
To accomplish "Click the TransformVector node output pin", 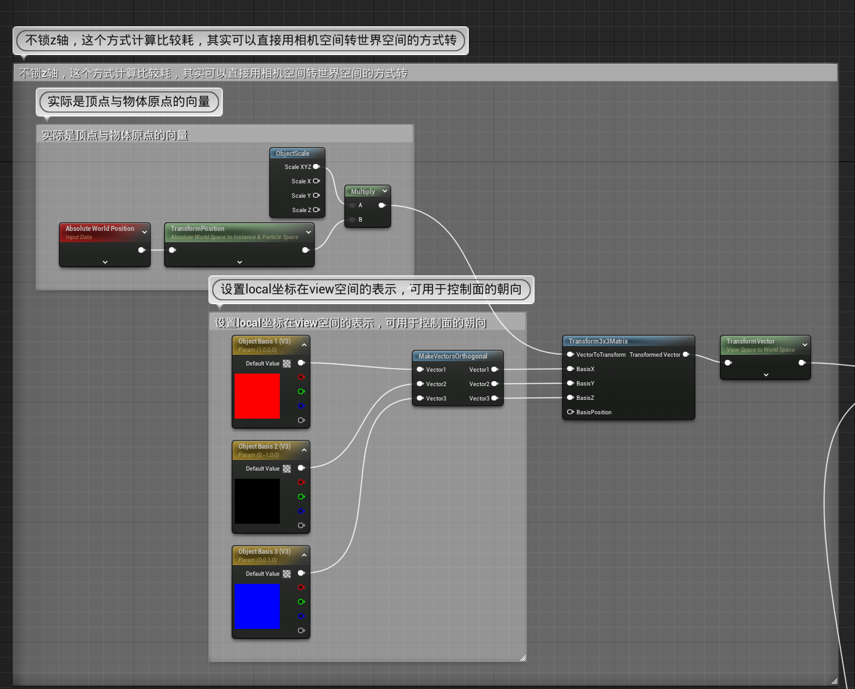I will tap(802, 362).
